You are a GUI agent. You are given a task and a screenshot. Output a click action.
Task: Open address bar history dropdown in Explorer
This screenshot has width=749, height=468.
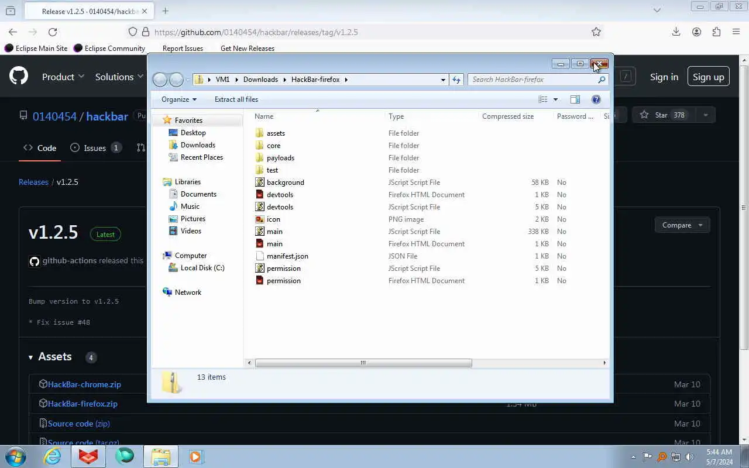[x=443, y=80]
